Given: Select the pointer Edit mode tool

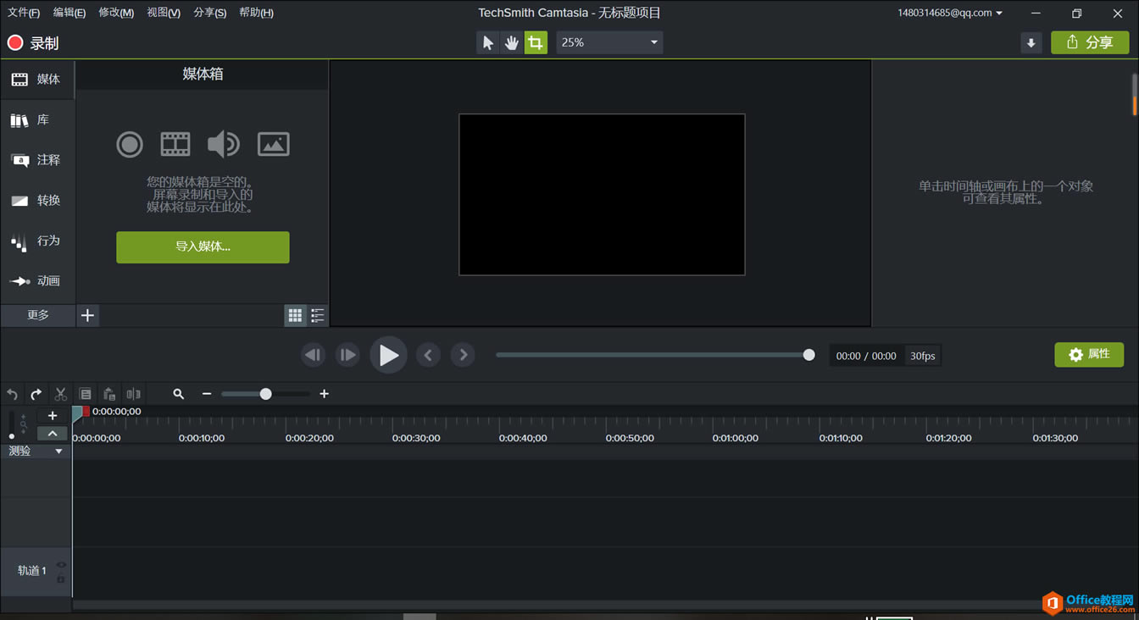Looking at the screenshot, I should (x=488, y=42).
